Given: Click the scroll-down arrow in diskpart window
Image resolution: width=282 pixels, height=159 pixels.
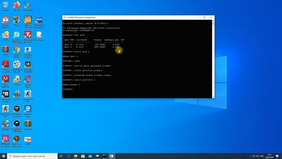Looking at the screenshot, I should click(x=213, y=97).
